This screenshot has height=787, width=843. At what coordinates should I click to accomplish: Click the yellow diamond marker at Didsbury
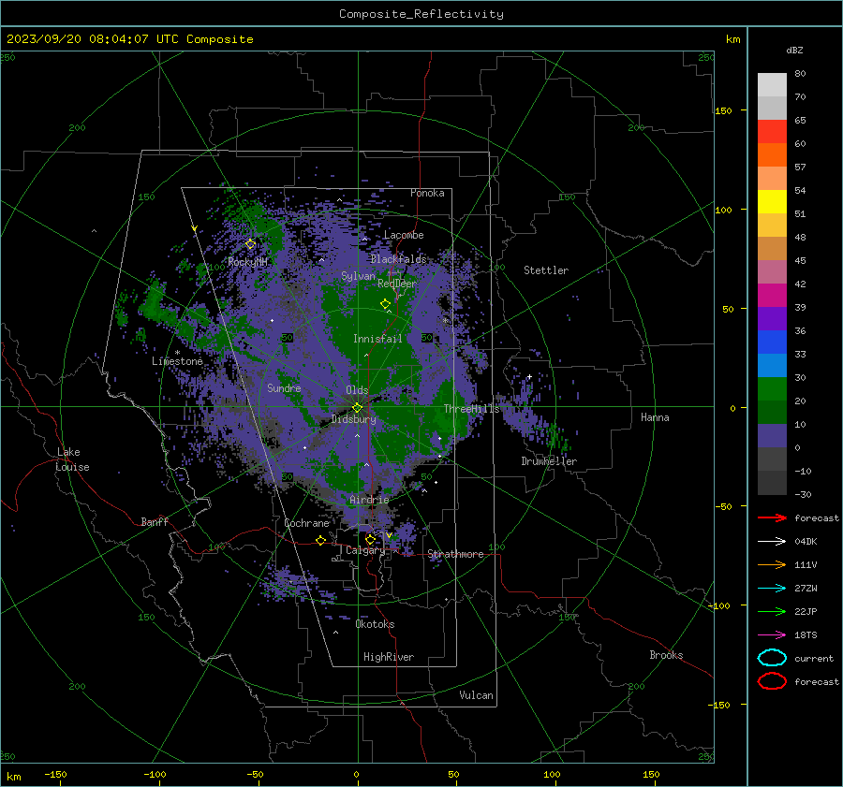[358, 407]
